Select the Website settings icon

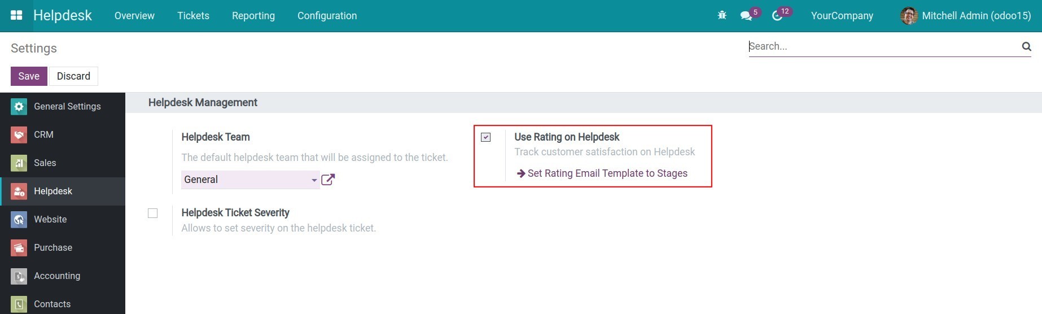19,219
